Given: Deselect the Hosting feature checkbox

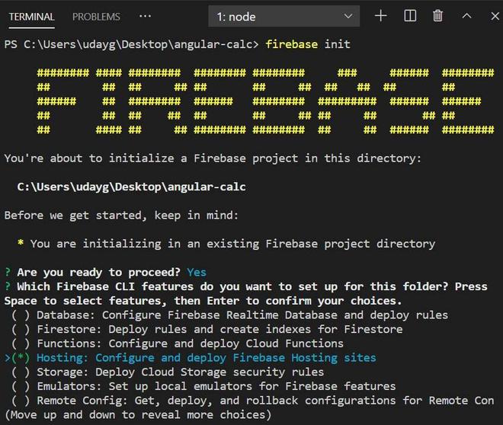Looking at the screenshot, I should (21, 358).
